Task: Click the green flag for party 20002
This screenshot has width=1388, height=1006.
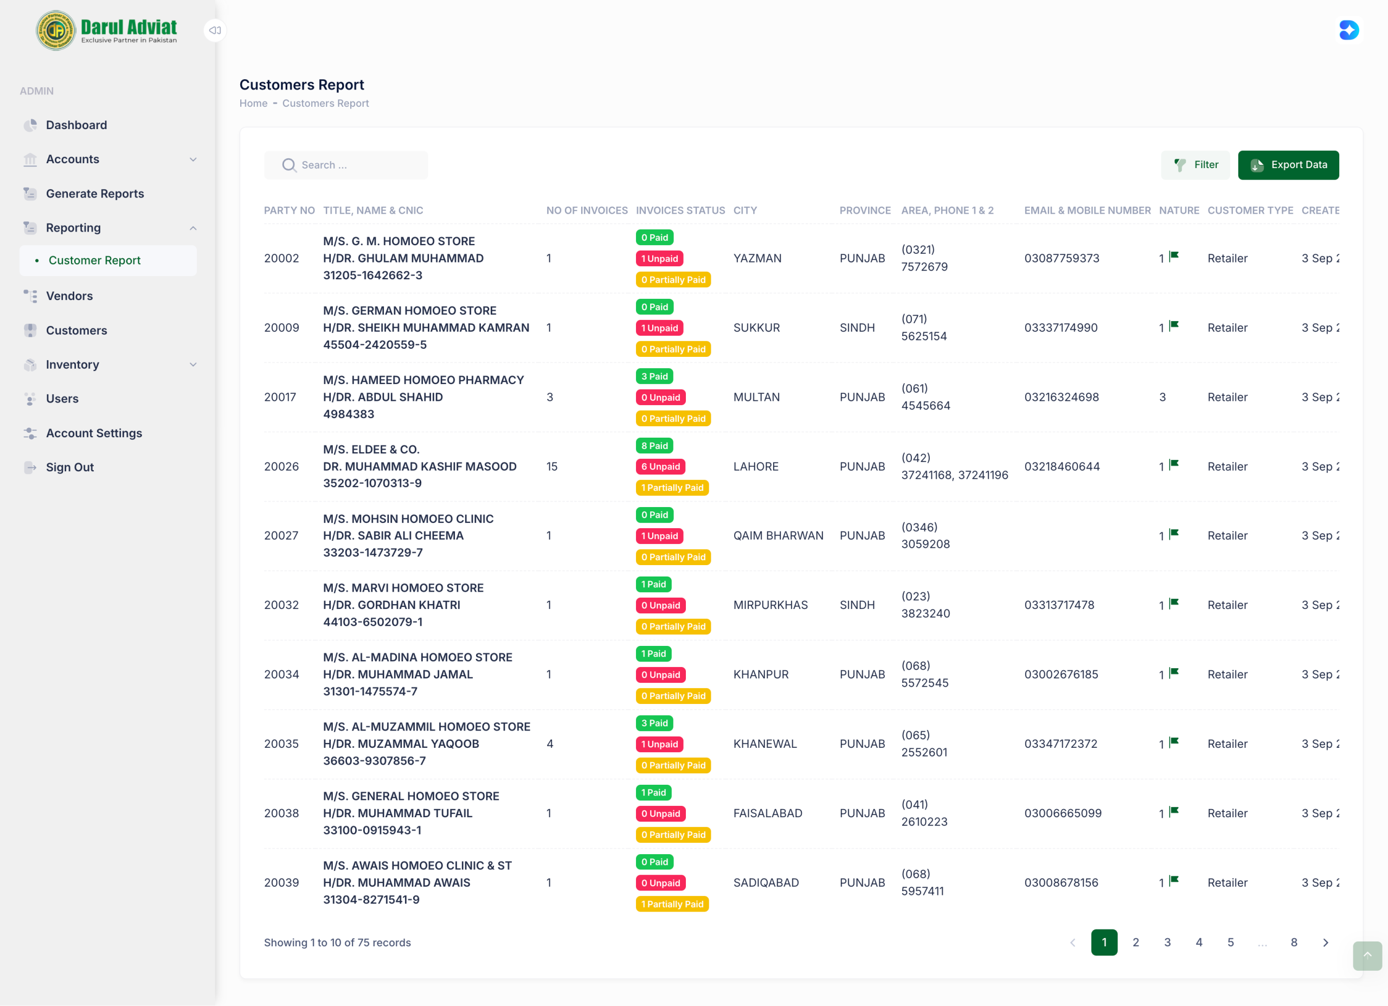Action: (x=1174, y=256)
